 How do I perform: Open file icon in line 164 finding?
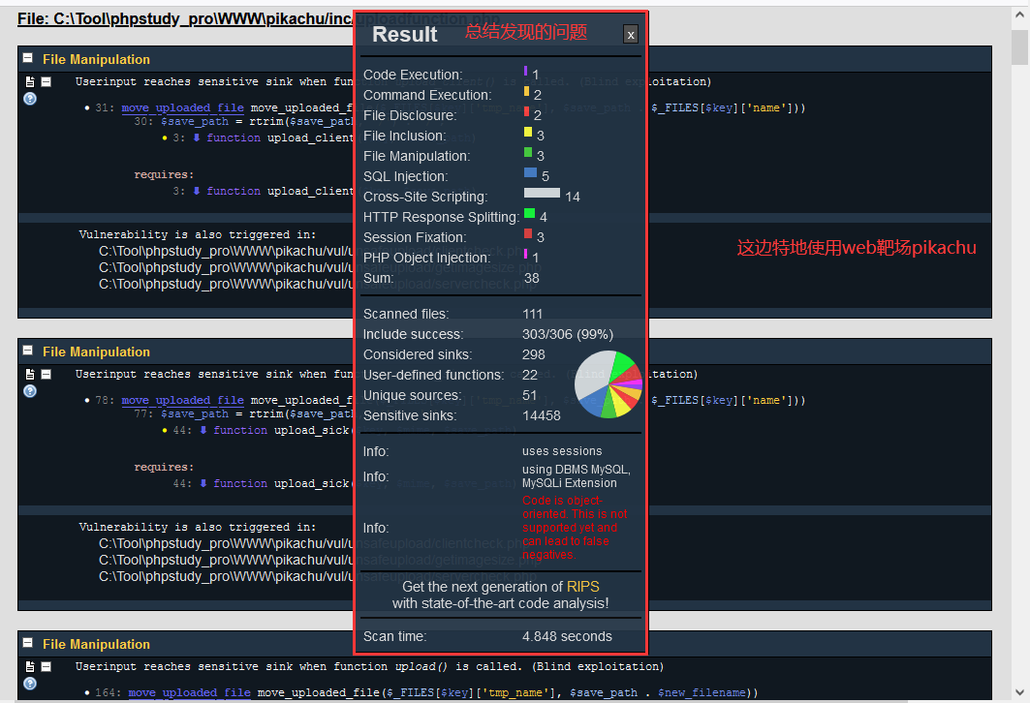pos(30,667)
